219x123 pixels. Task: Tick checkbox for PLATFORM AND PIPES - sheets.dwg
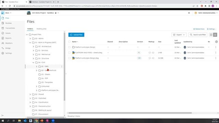[x=69, y=53]
